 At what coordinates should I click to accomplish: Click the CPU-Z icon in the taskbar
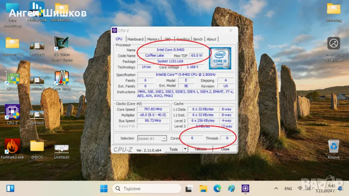coord(246,189)
